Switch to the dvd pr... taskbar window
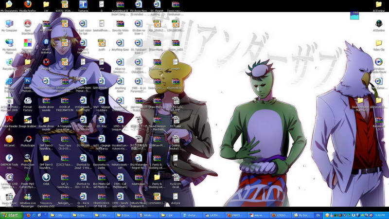 click(192, 215)
